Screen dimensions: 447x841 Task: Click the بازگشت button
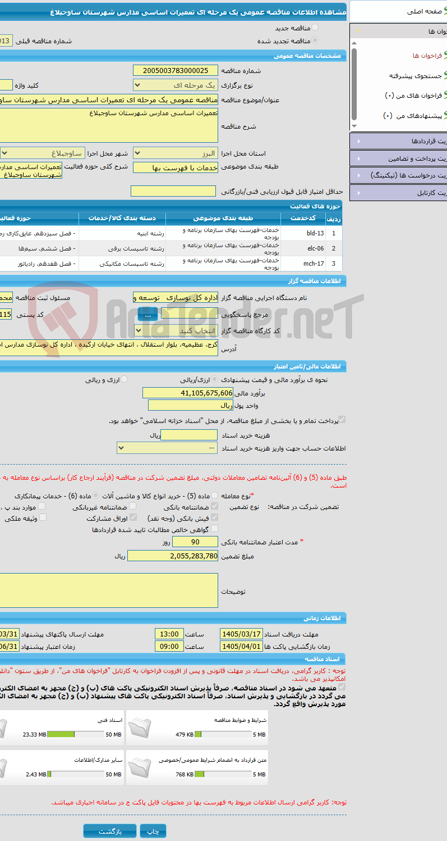click(x=110, y=831)
